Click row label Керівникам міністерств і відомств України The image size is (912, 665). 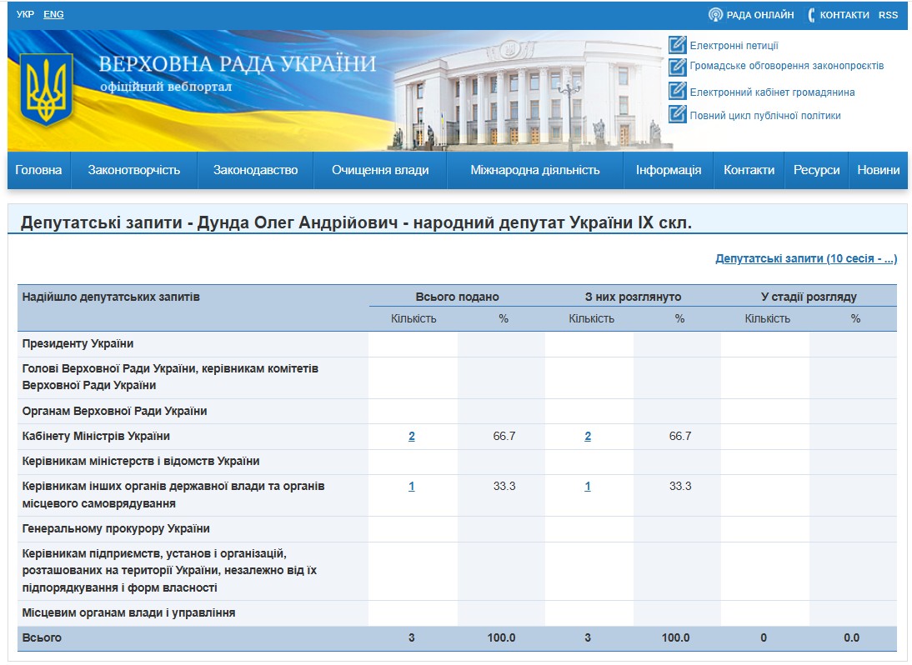(141, 461)
